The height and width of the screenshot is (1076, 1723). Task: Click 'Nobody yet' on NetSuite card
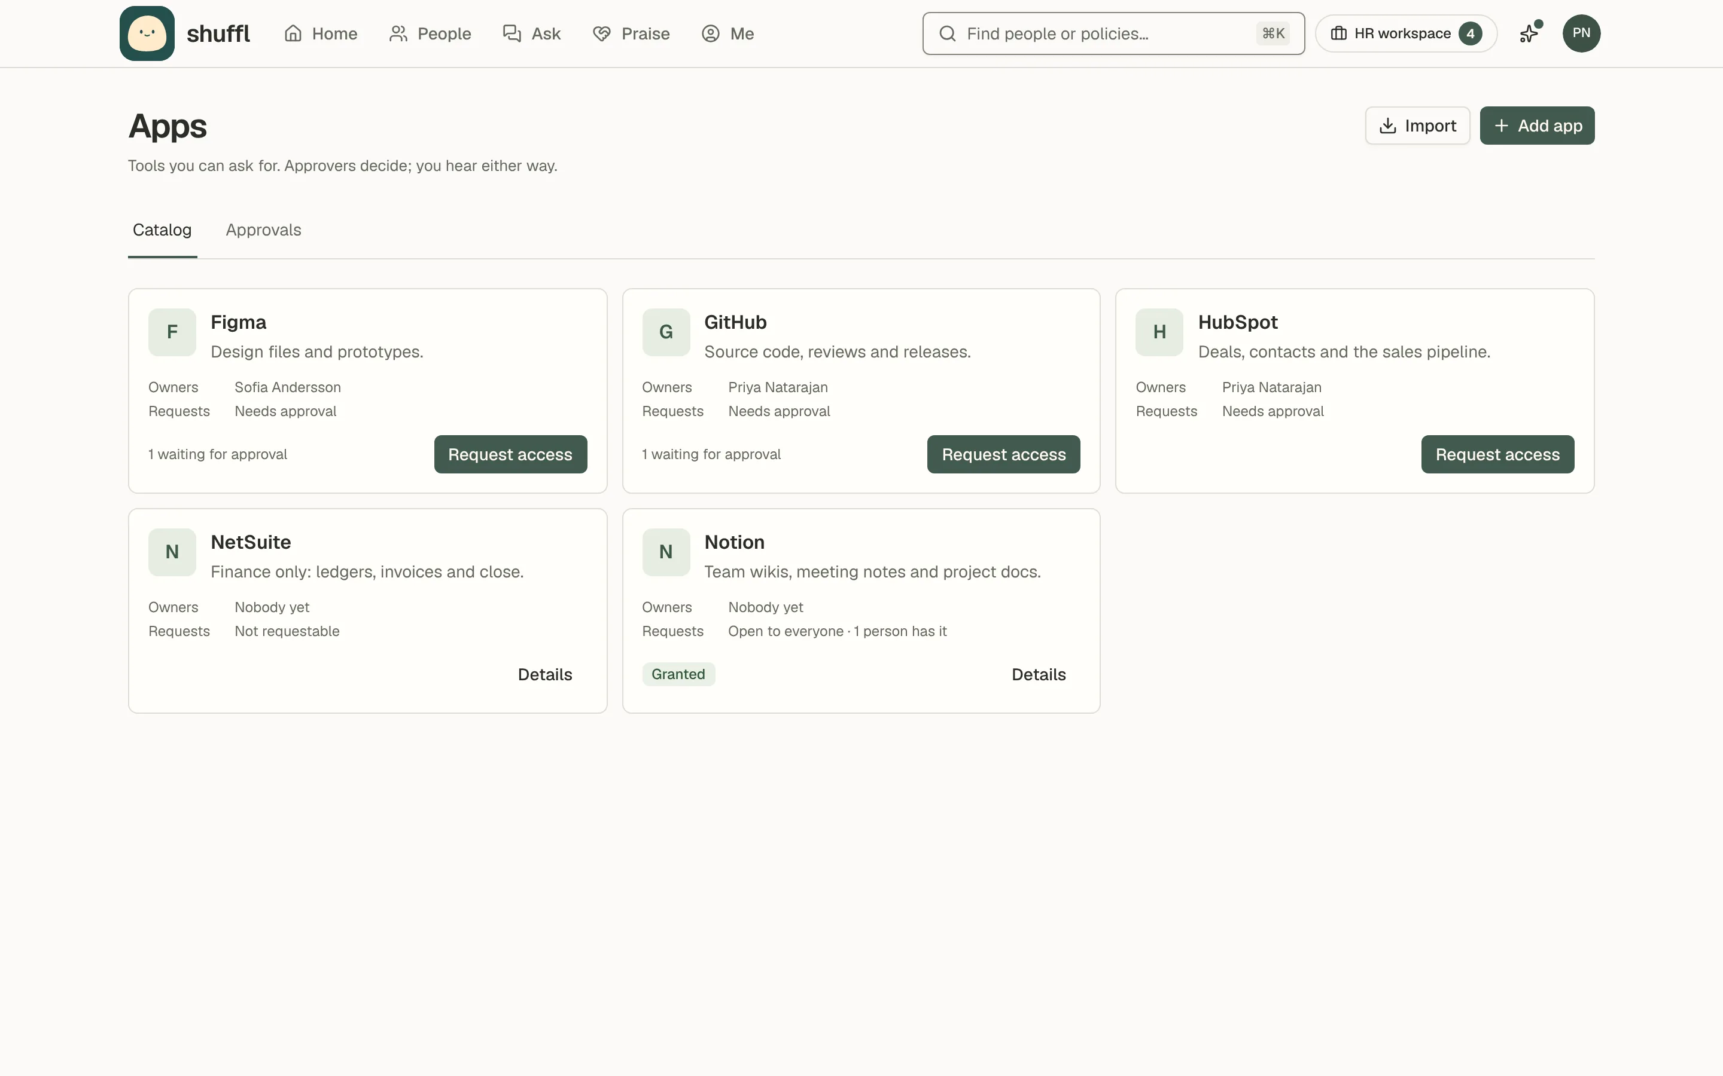tap(272, 607)
